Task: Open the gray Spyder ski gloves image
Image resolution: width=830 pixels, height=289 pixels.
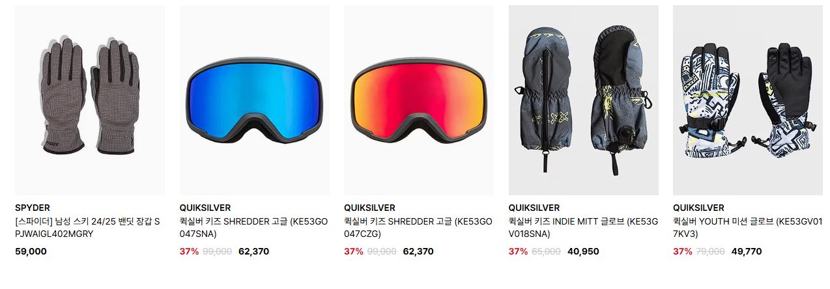Action: [x=90, y=100]
